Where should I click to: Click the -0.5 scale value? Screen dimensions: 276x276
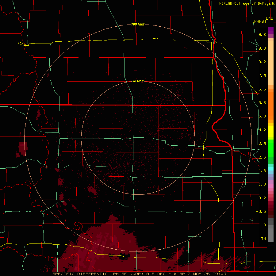[261, 212]
